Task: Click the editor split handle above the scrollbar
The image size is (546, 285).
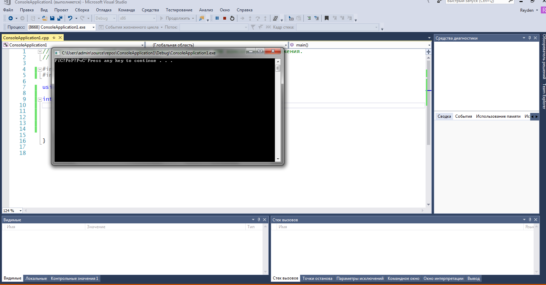Action: [x=428, y=52]
